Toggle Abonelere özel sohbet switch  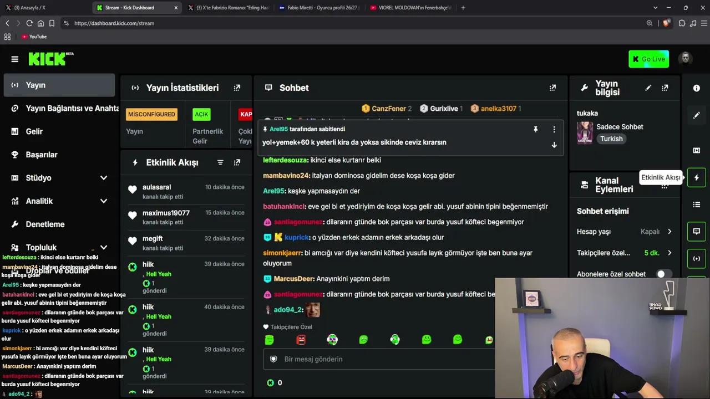pyautogui.click(x=664, y=274)
